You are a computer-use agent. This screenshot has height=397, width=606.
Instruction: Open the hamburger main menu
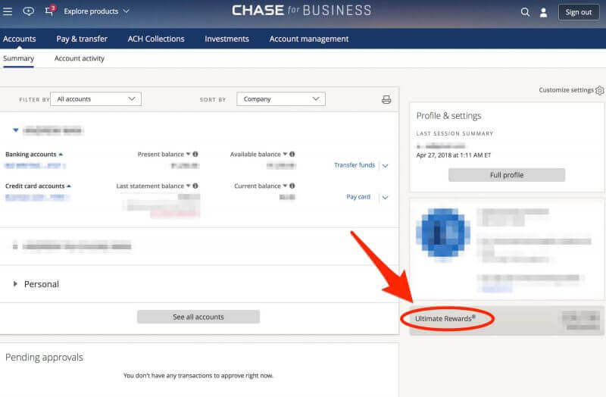[x=8, y=11]
